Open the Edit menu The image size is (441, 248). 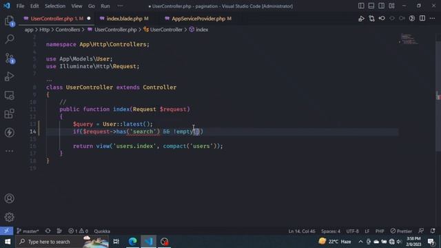tap(34, 6)
